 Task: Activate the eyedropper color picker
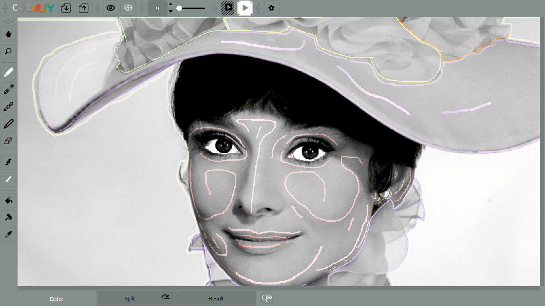click(x=8, y=235)
